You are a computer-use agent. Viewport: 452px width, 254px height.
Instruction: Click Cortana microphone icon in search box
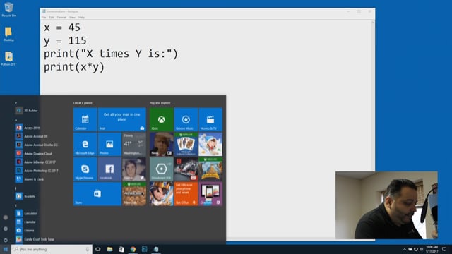pyautogui.click(x=88, y=249)
